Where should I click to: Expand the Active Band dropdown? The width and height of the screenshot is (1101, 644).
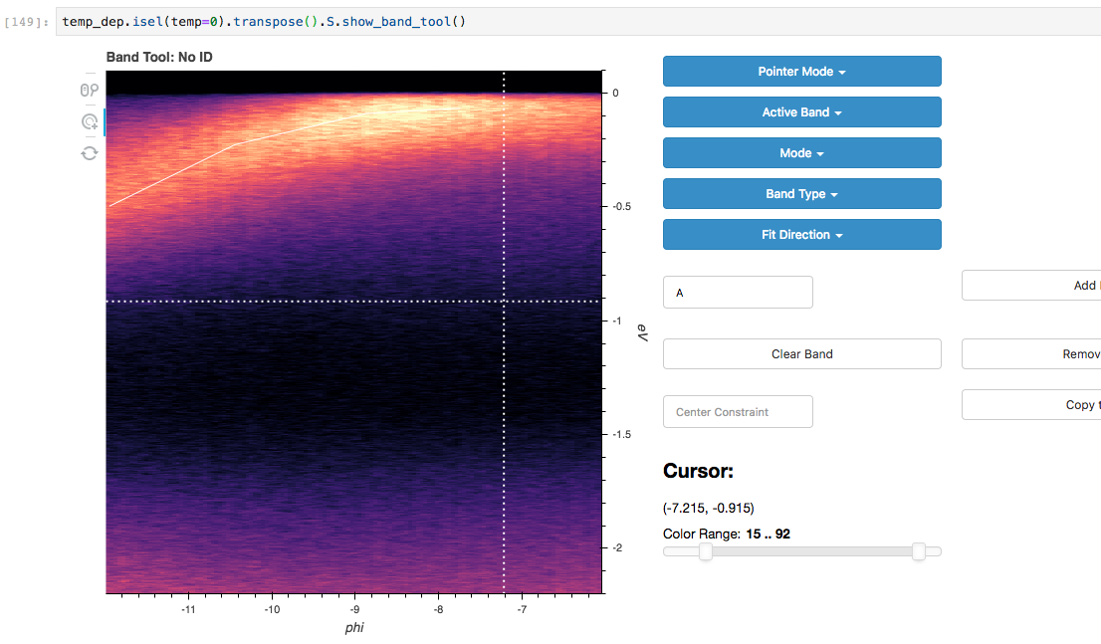click(802, 112)
